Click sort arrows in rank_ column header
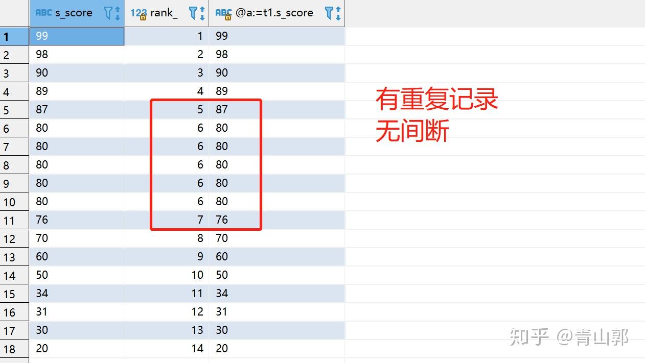 click(x=202, y=13)
